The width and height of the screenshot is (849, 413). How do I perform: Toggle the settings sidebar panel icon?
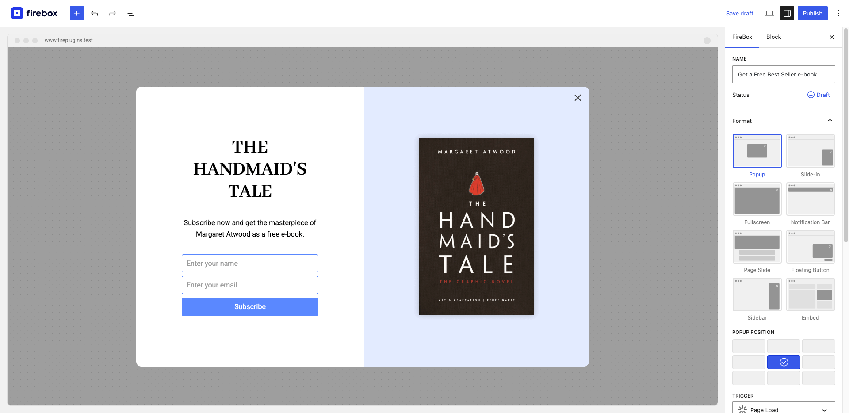coord(787,13)
